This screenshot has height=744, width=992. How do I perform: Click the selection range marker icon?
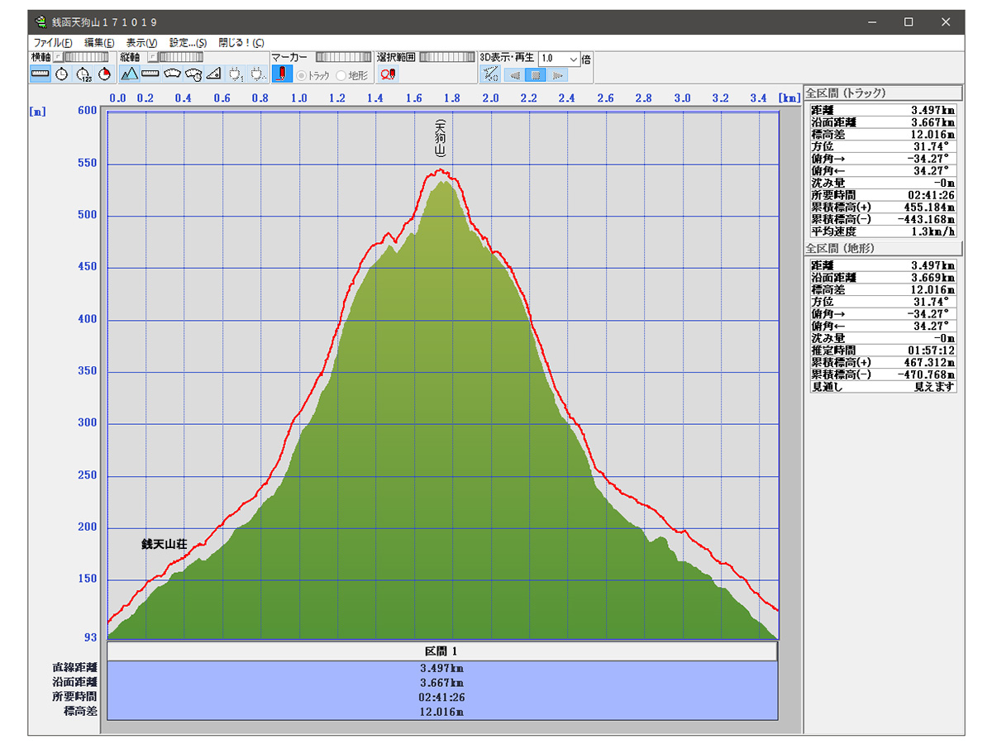pos(388,74)
